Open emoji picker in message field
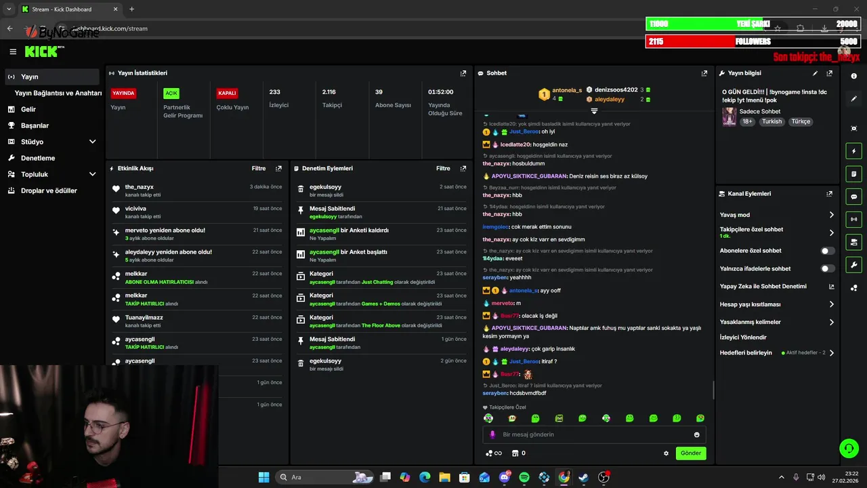 696,434
